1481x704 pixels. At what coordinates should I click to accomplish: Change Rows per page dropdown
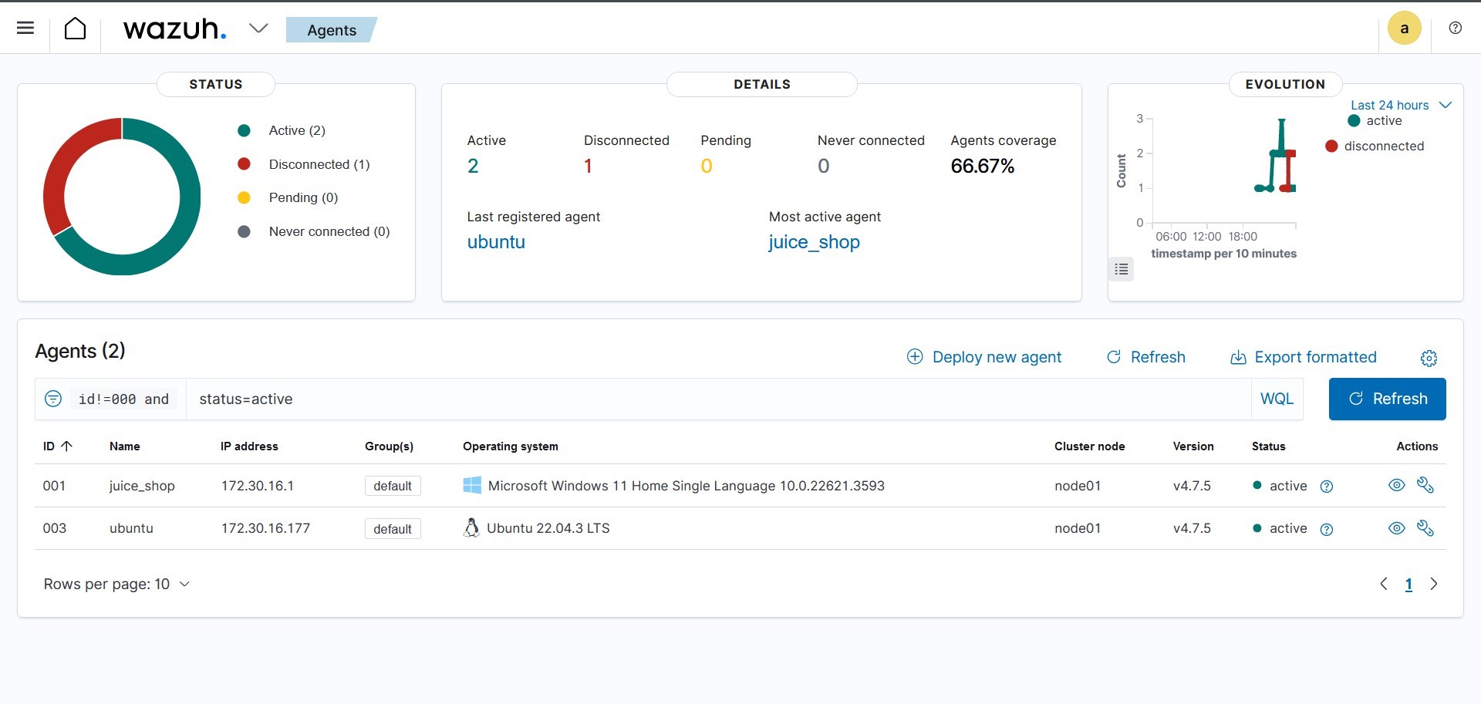tap(116, 584)
